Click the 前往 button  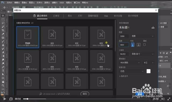click(85, 94)
